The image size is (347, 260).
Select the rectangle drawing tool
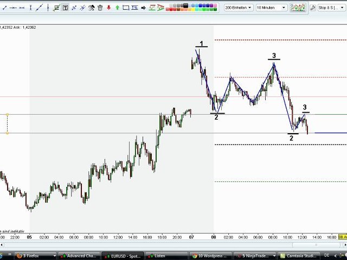pyautogui.click(x=126, y=8)
